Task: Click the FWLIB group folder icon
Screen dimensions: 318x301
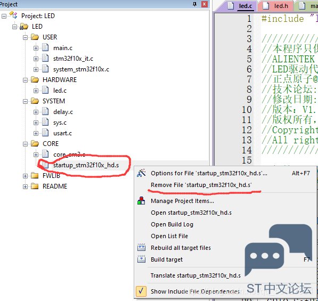Action: pos(35,175)
